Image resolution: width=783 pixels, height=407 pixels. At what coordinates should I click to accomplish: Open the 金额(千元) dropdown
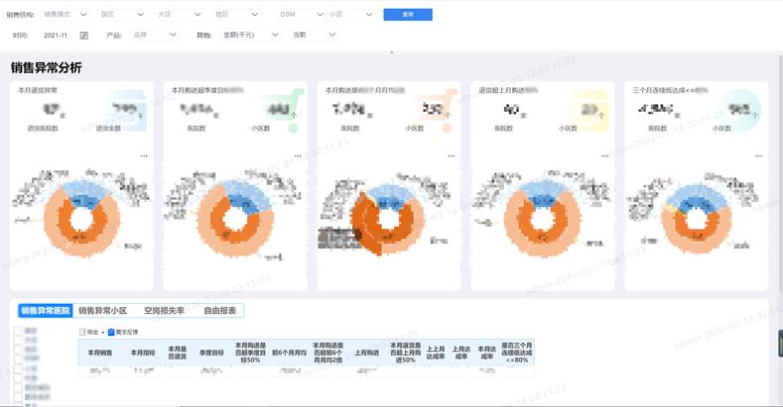coord(250,35)
